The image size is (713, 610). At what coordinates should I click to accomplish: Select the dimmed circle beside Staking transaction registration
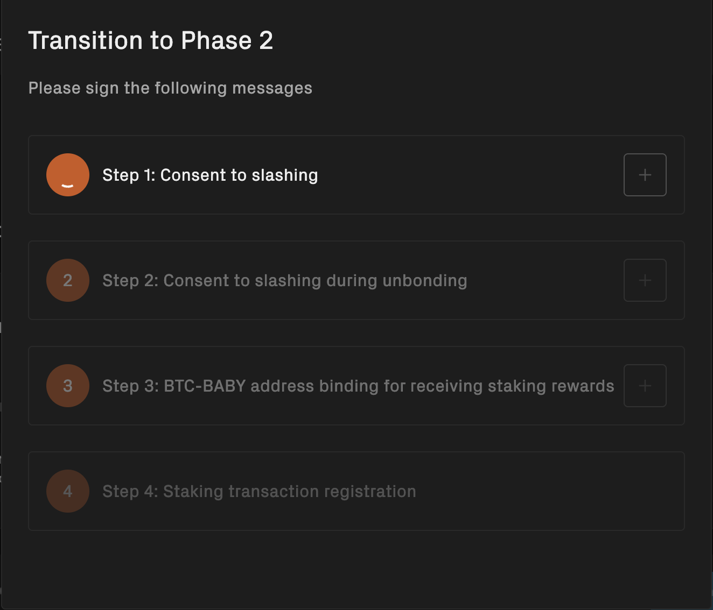click(x=67, y=491)
